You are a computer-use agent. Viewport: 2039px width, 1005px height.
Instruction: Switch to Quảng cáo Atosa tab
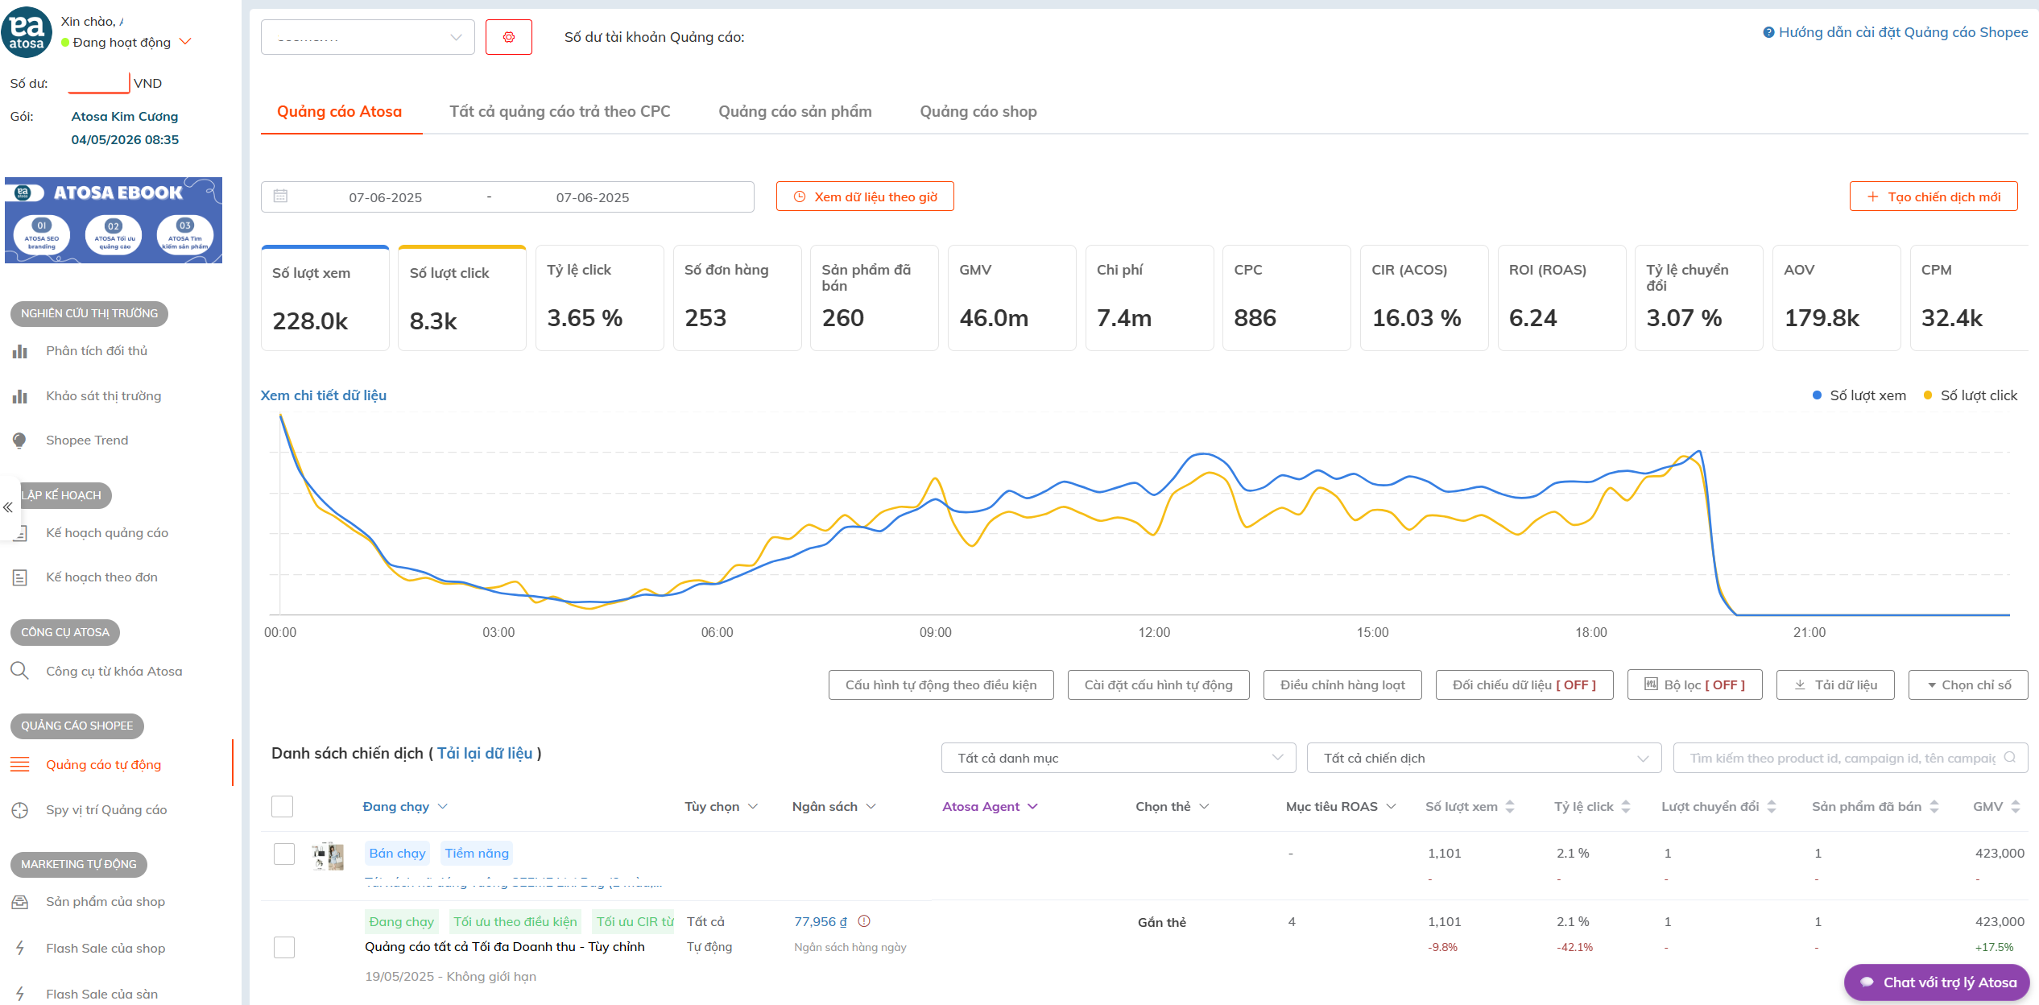[339, 111]
